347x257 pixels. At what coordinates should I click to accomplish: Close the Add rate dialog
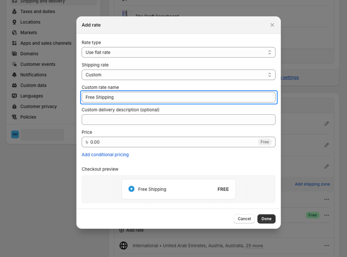272,25
